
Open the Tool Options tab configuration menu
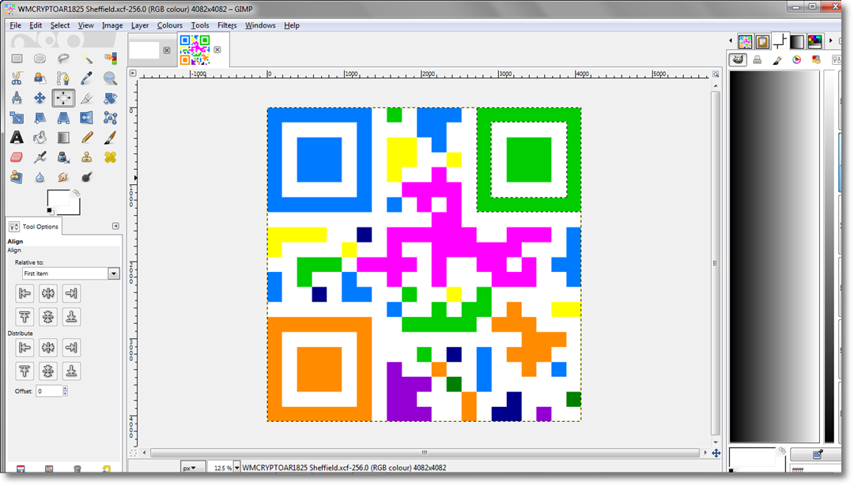point(115,226)
